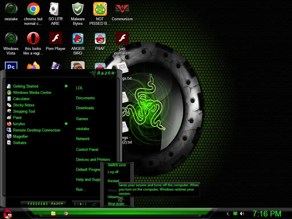Image resolution: width=292 pixels, height=219 pixels.
Task: Select the Firefox desktop icon
Action: pyautogui.click(x=33, y=66)
